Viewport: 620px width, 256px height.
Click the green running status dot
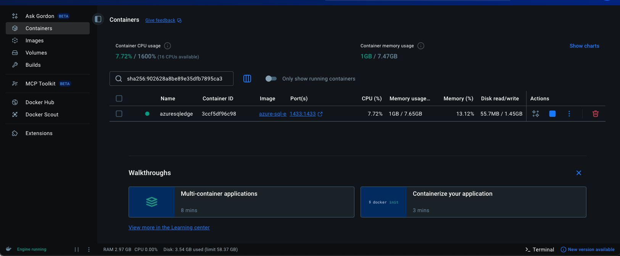tap(147, 114)
